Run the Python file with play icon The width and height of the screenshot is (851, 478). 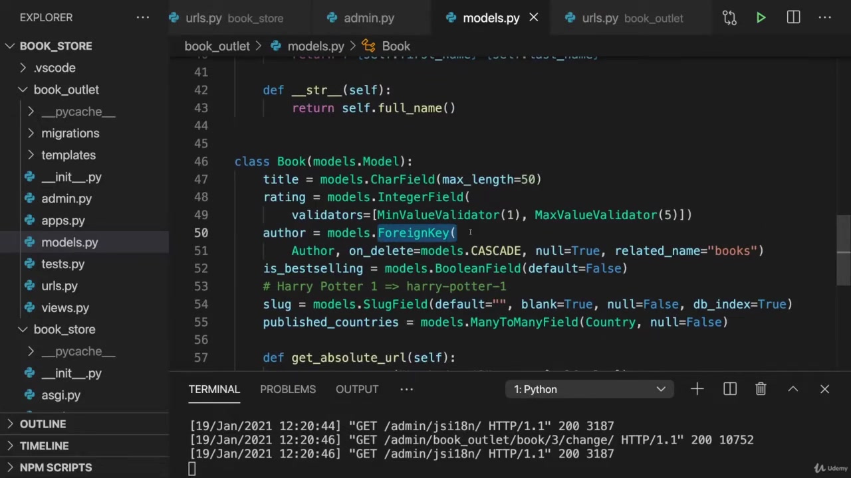point(761,18)
